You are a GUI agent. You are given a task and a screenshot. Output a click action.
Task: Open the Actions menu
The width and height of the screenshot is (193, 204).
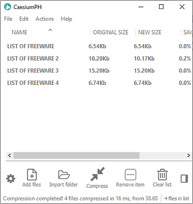[45, 19]
